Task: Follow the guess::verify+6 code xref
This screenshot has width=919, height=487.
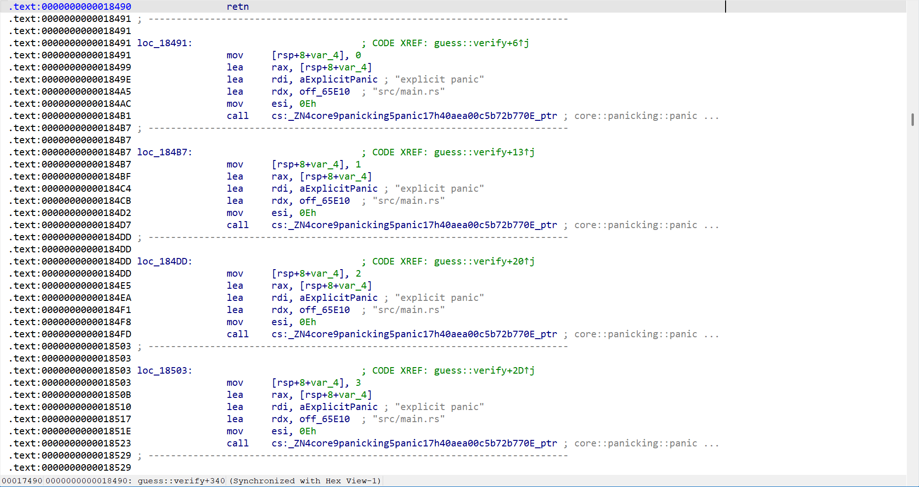Action: (x=481, y=43)
